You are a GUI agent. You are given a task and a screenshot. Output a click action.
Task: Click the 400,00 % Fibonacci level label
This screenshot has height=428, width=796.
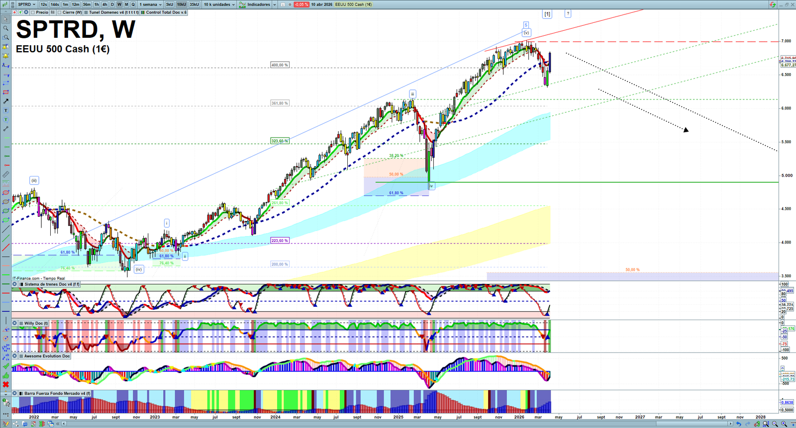pos(280,65)
